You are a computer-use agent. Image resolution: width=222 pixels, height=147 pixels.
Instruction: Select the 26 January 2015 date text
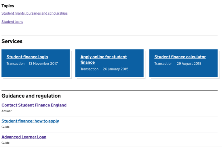[116, 69]
